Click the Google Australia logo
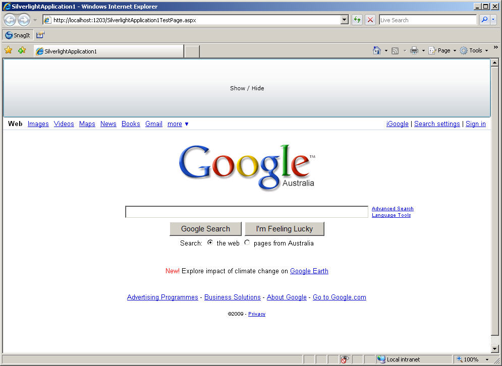 [x=247, y=167]
